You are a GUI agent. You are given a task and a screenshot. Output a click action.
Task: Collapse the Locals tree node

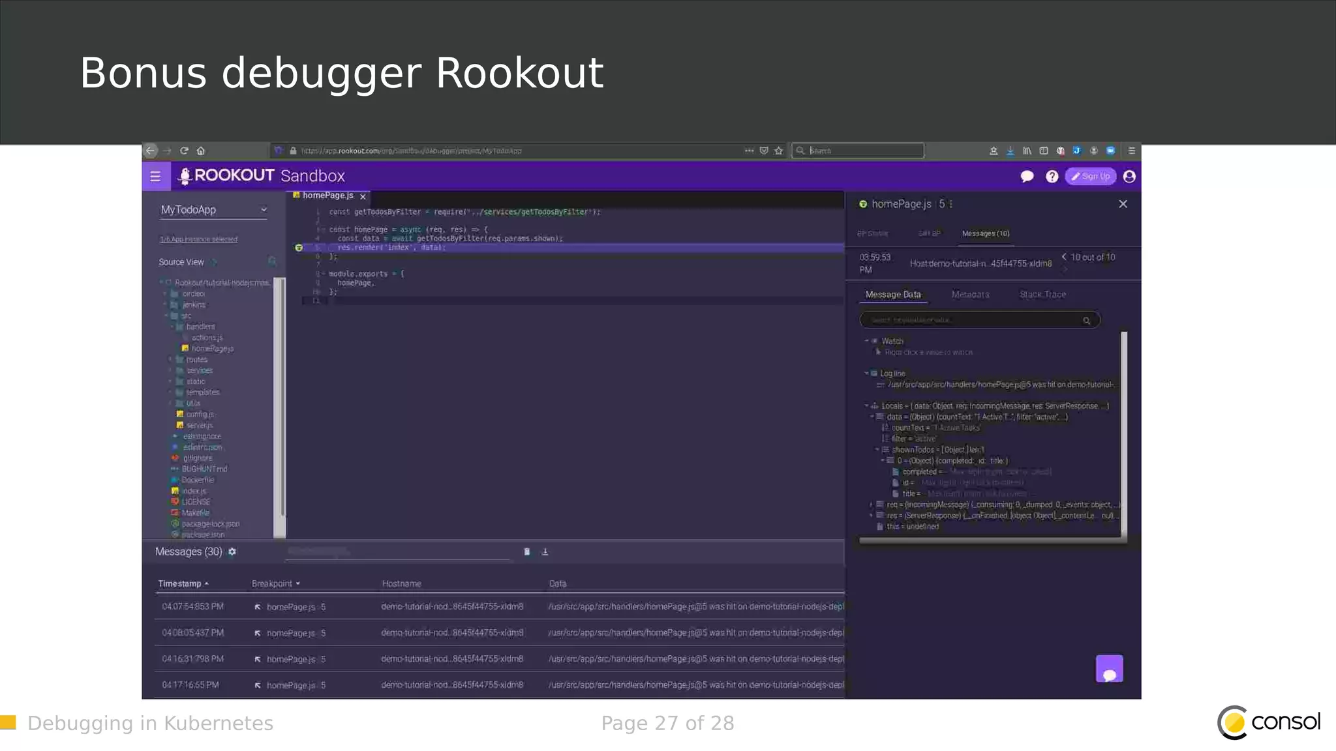pyautogui.click(x=867, y=405)
